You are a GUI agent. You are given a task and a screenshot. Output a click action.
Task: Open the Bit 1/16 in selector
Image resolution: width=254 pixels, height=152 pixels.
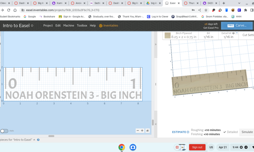[x=208, y=35]
